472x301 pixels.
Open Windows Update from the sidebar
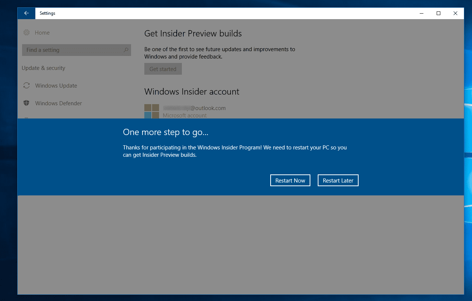tap(56, 86)
